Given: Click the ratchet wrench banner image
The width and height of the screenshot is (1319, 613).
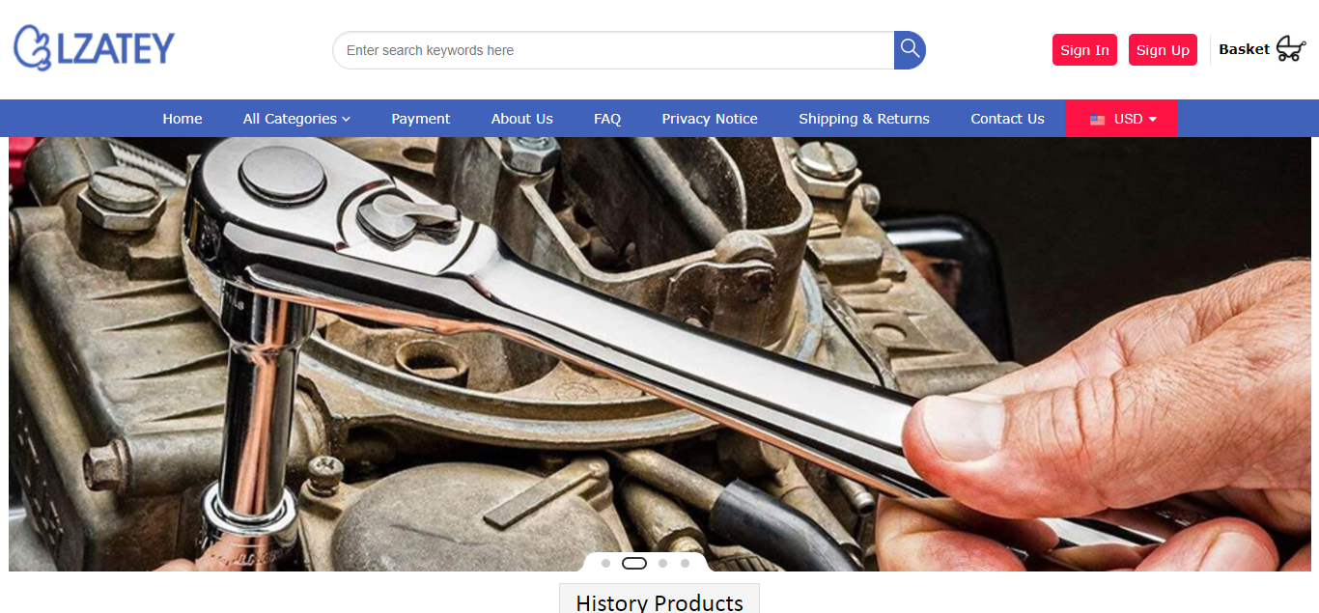Looking at the screenshot, I should [659, 348].
